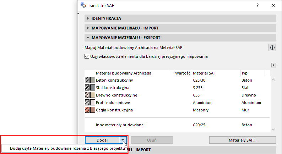The image size is (282, 154).
Task: Open the Materiały SAF... button
Action: point(243,140)
